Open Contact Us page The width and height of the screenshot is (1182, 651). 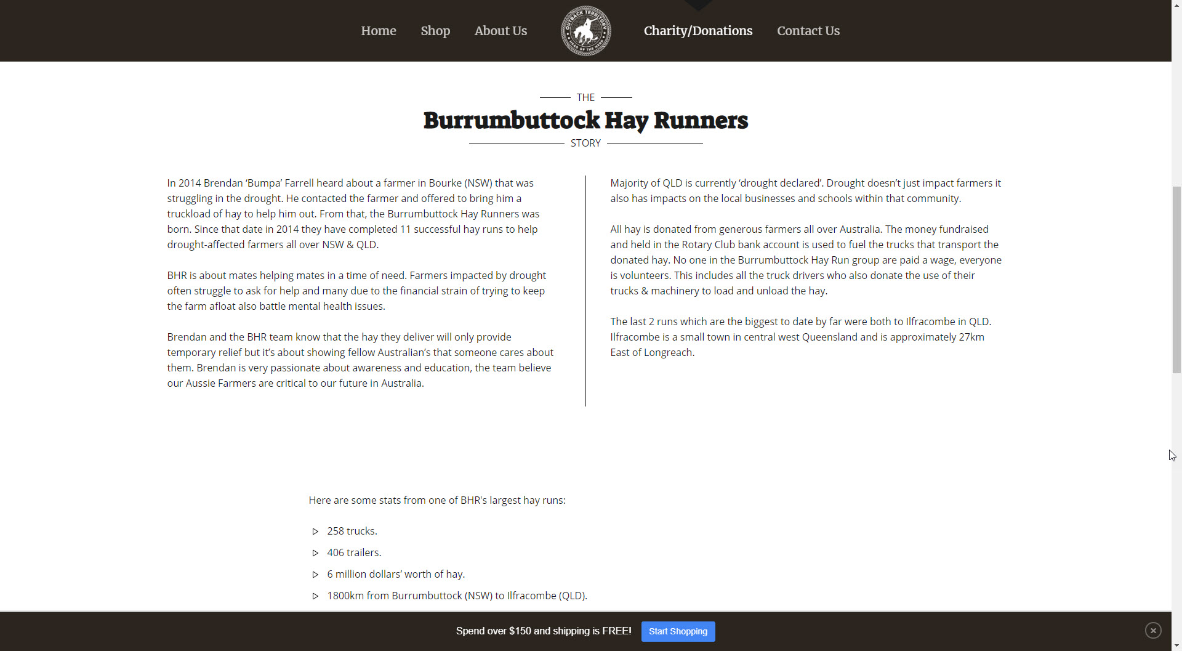click(x=808, y=31)
